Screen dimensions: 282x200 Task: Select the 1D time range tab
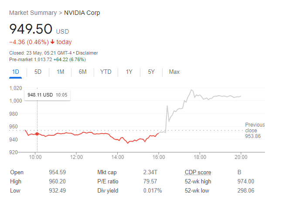[x=16, y=72]
